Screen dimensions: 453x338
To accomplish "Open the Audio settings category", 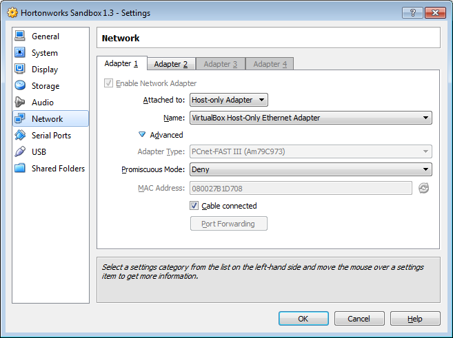I will tap(50, 102).
